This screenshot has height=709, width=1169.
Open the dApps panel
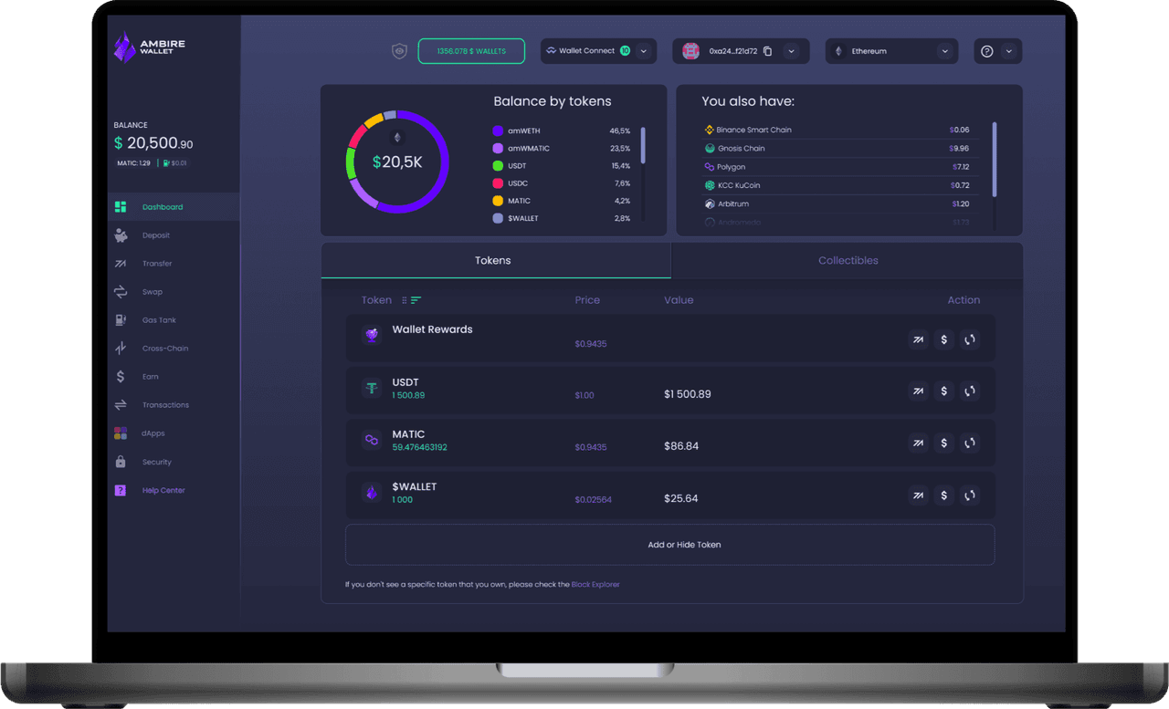[x=151, y=433]
